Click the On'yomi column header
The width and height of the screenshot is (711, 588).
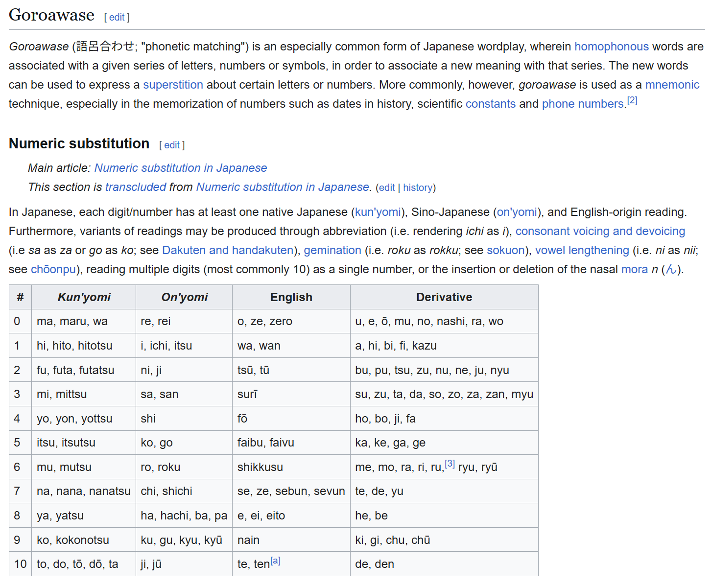tap(184, 297)
